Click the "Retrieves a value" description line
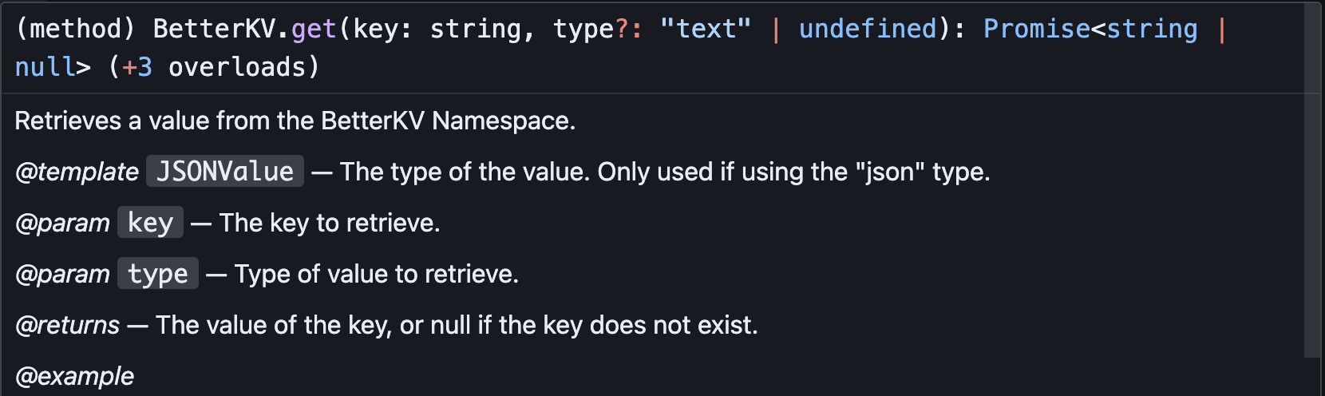The height and width of the screenshot is (396, 1325). pyautogui.click(x=295, y=121)
